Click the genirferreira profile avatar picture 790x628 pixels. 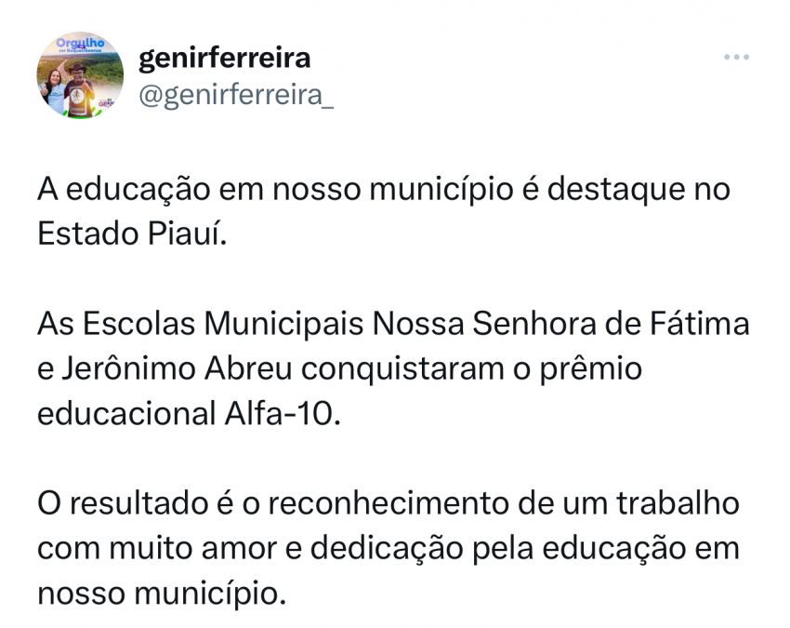[80, 74]
